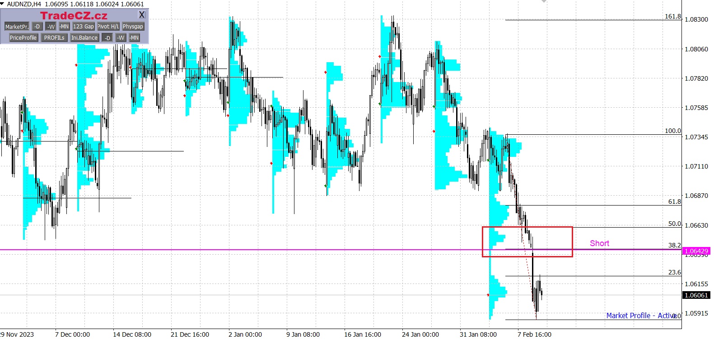
Task: Enable the PriceProfile button
Action: coord(23,38)
